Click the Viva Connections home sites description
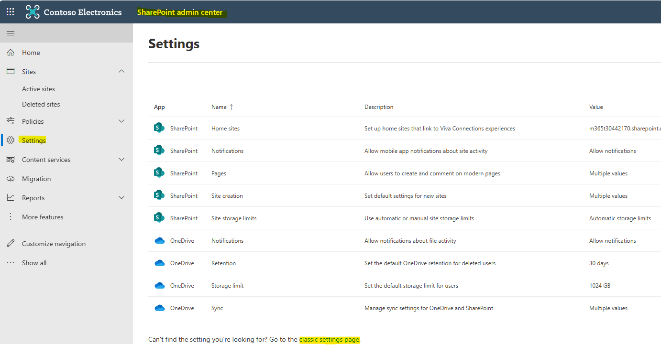 tap(440, 129)
